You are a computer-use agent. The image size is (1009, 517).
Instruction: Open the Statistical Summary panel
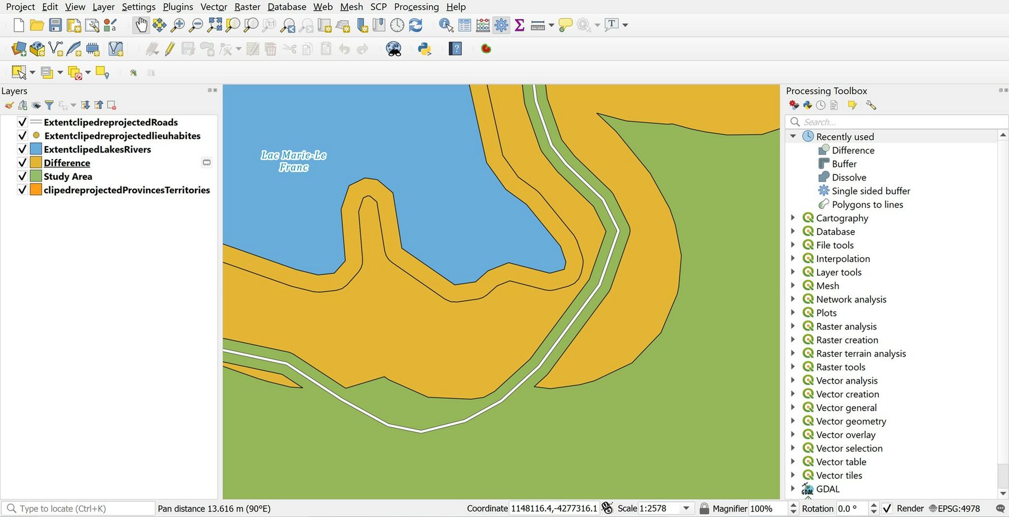(519, 25)
